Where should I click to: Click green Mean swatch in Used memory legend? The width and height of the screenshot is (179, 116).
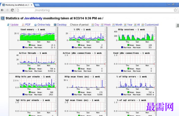[30, 45]
